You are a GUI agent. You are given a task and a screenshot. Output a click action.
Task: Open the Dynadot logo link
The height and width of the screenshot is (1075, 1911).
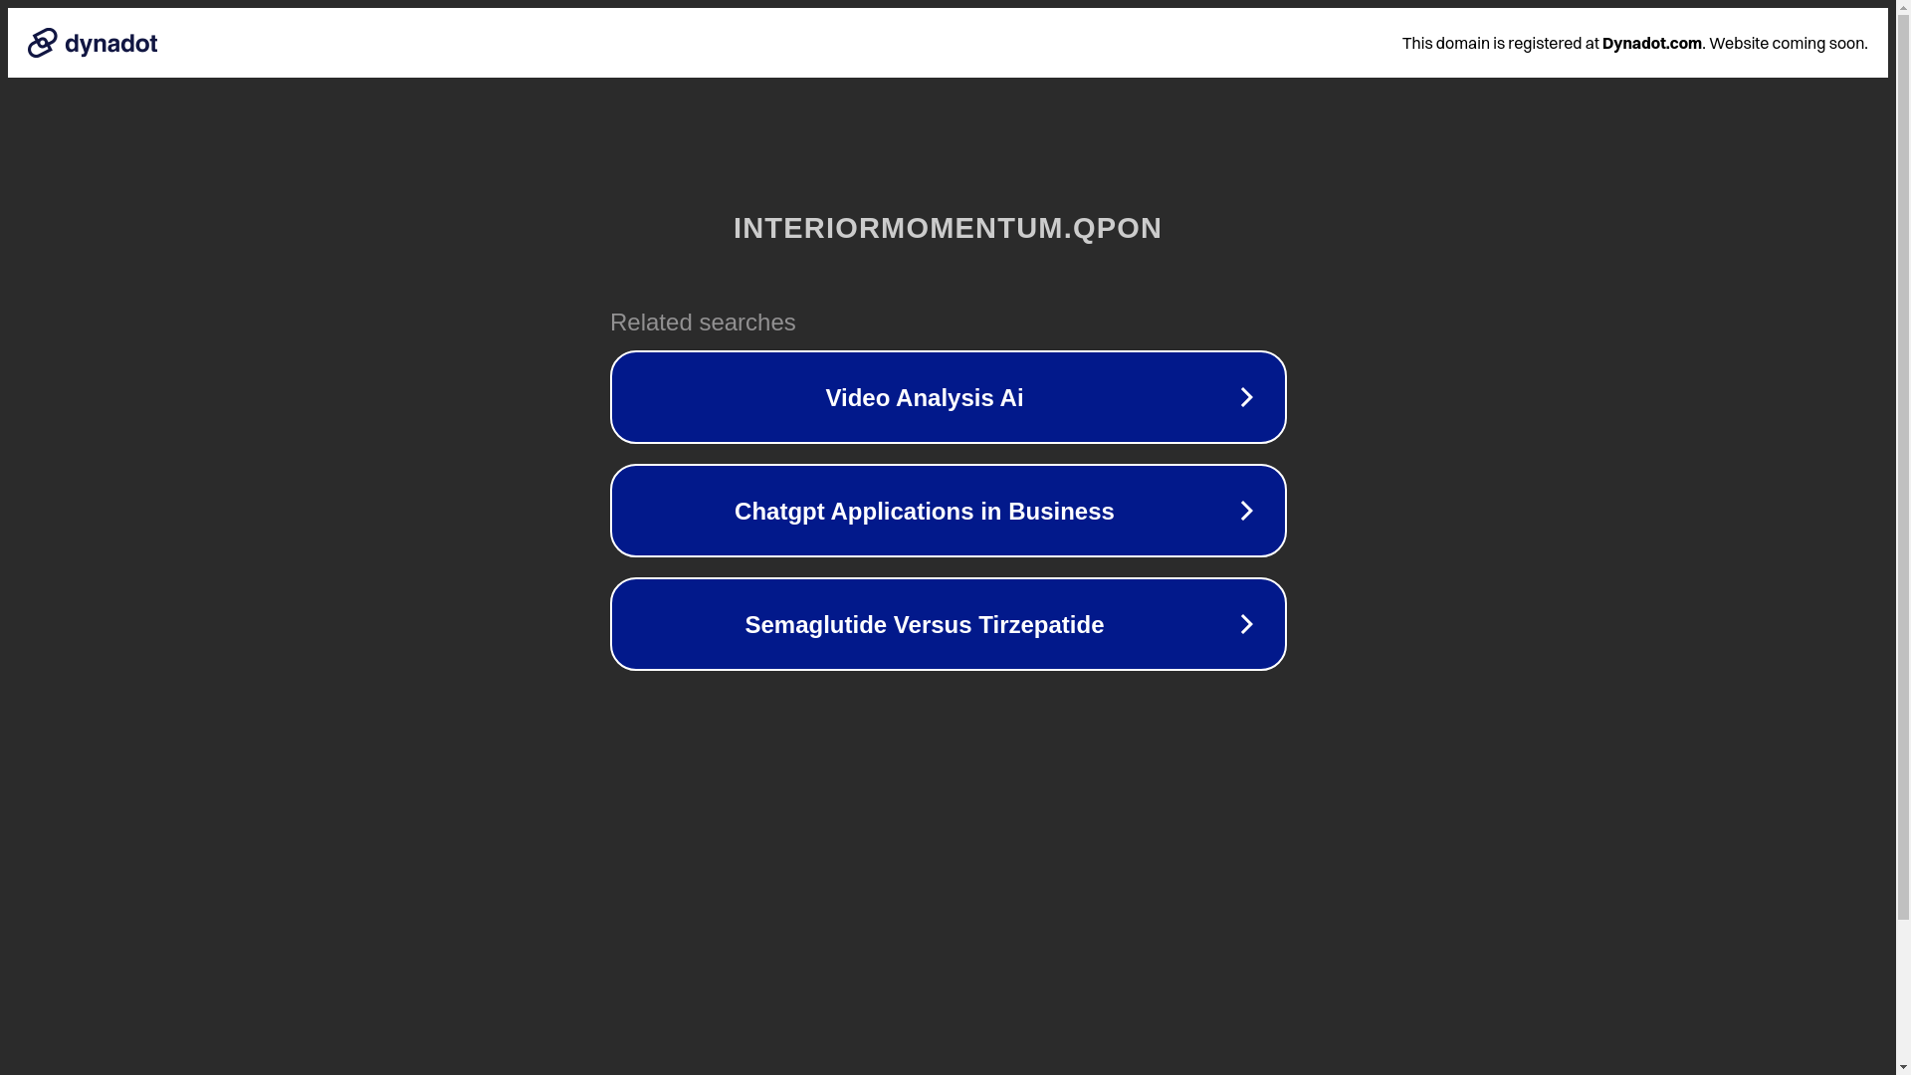pos(93,43)
